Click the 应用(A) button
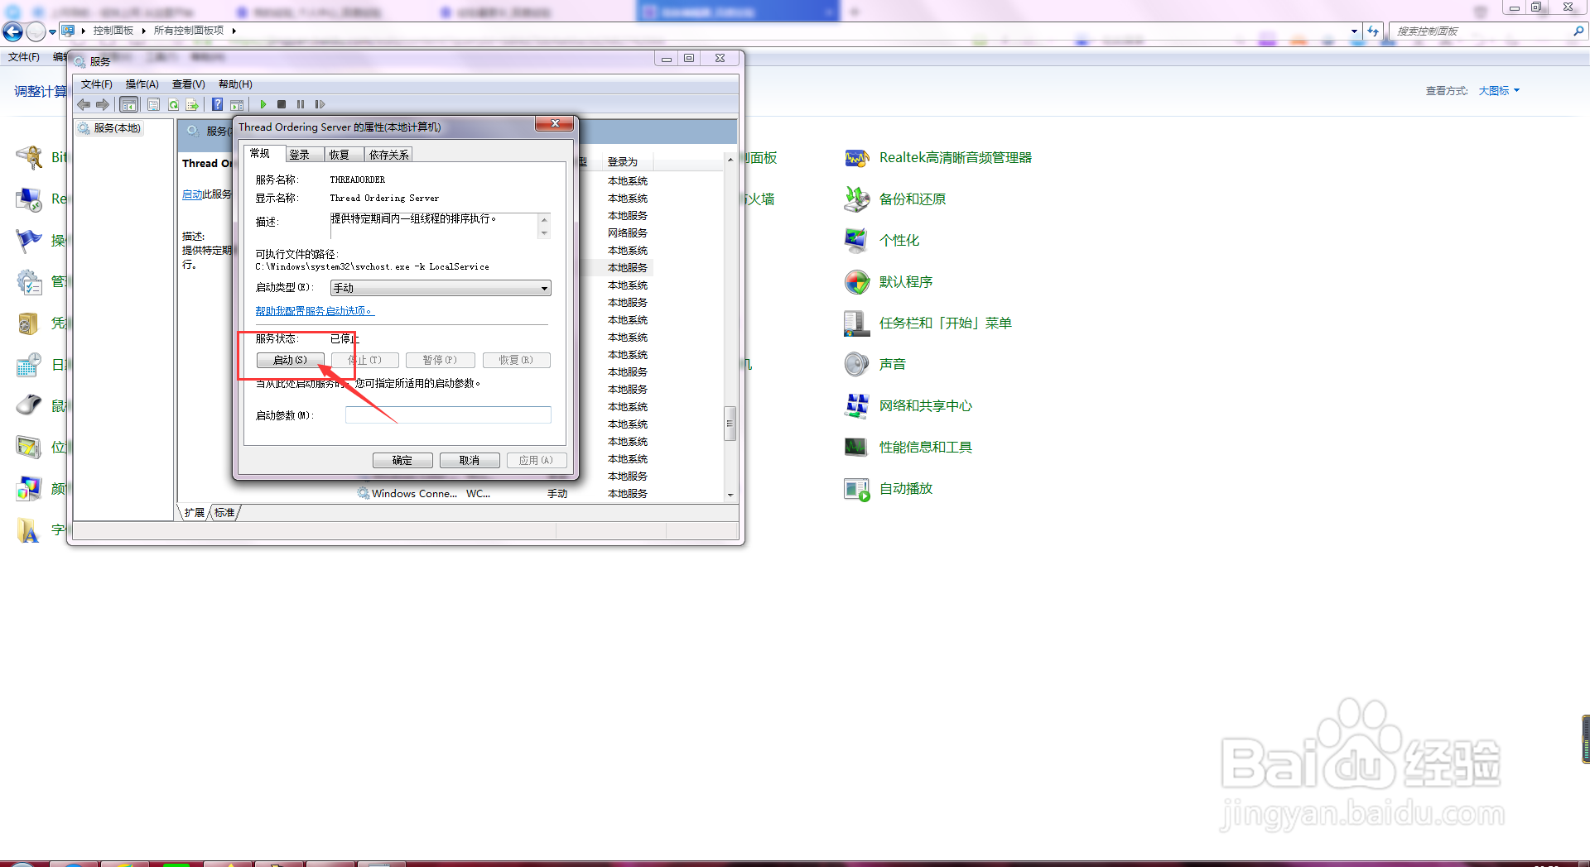Screen dimensions: 1590x867 536,460
